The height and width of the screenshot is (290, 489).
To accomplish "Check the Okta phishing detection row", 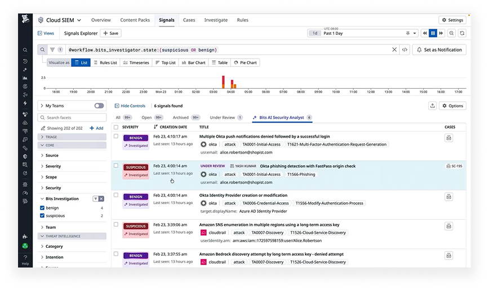I will point(116,166).
